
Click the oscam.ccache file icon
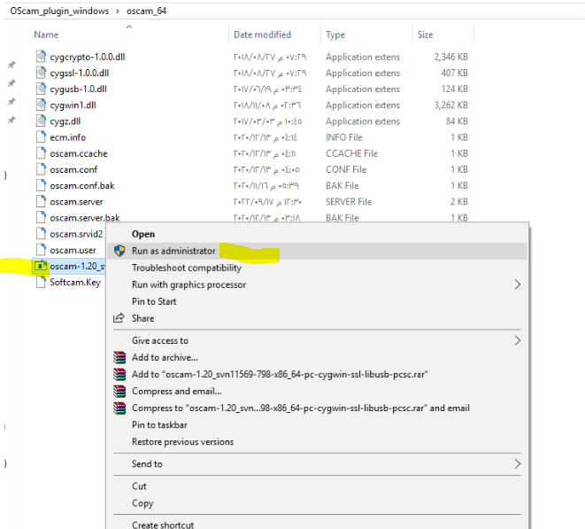(x=41, y=152)
